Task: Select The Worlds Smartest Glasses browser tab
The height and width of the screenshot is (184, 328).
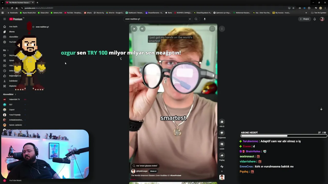Action: [19, 3]
